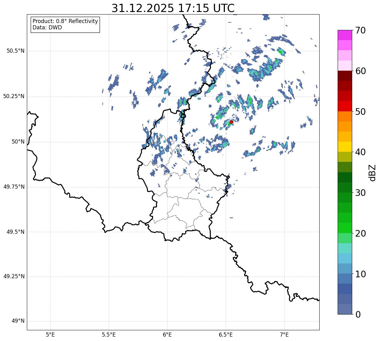Click the colorbar label '20'

point(360,233)
